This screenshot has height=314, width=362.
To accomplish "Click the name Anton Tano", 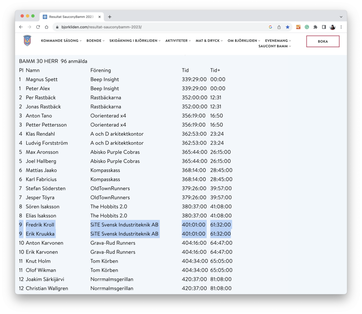I will (39, 115).
